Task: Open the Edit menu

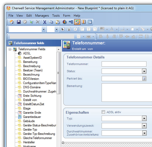Action: point(29,16)
